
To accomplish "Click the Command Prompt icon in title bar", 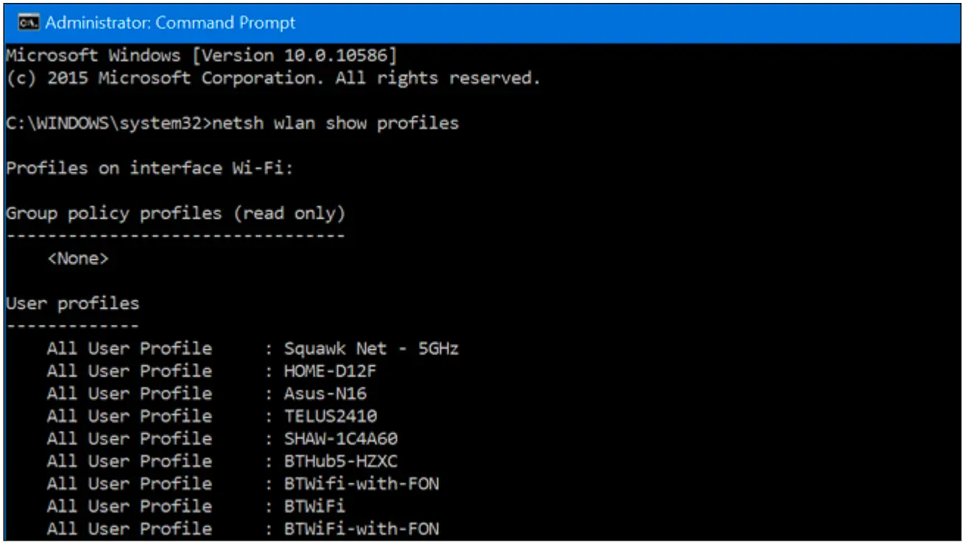I will pyautogui.click(x=28, y=23).
